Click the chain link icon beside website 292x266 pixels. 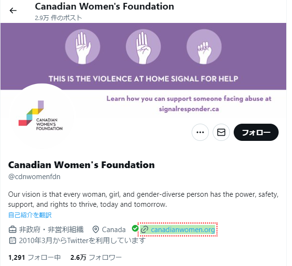pyautogui.click(x=144, y=230)
